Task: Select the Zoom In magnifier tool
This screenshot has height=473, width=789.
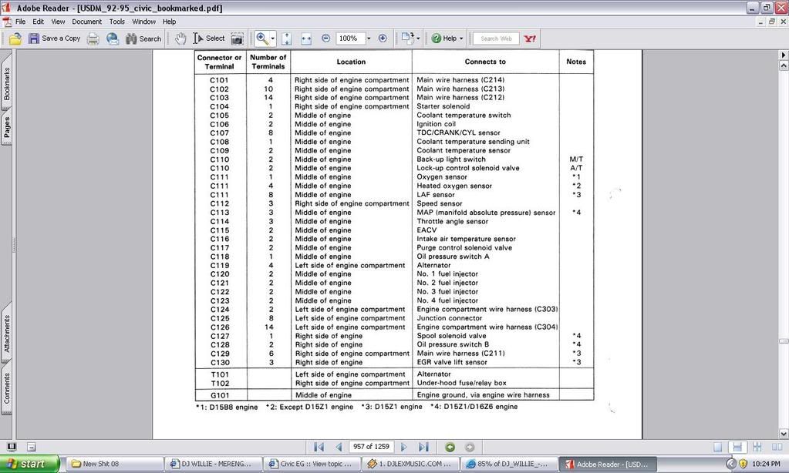Action: (262, 39)
